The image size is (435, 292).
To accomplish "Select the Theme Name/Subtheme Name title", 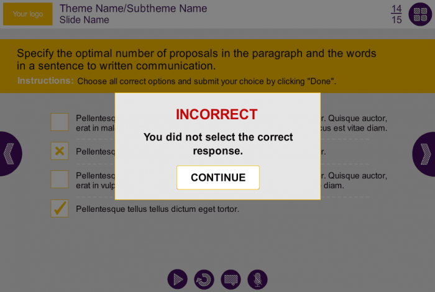I will pos(133,9).
